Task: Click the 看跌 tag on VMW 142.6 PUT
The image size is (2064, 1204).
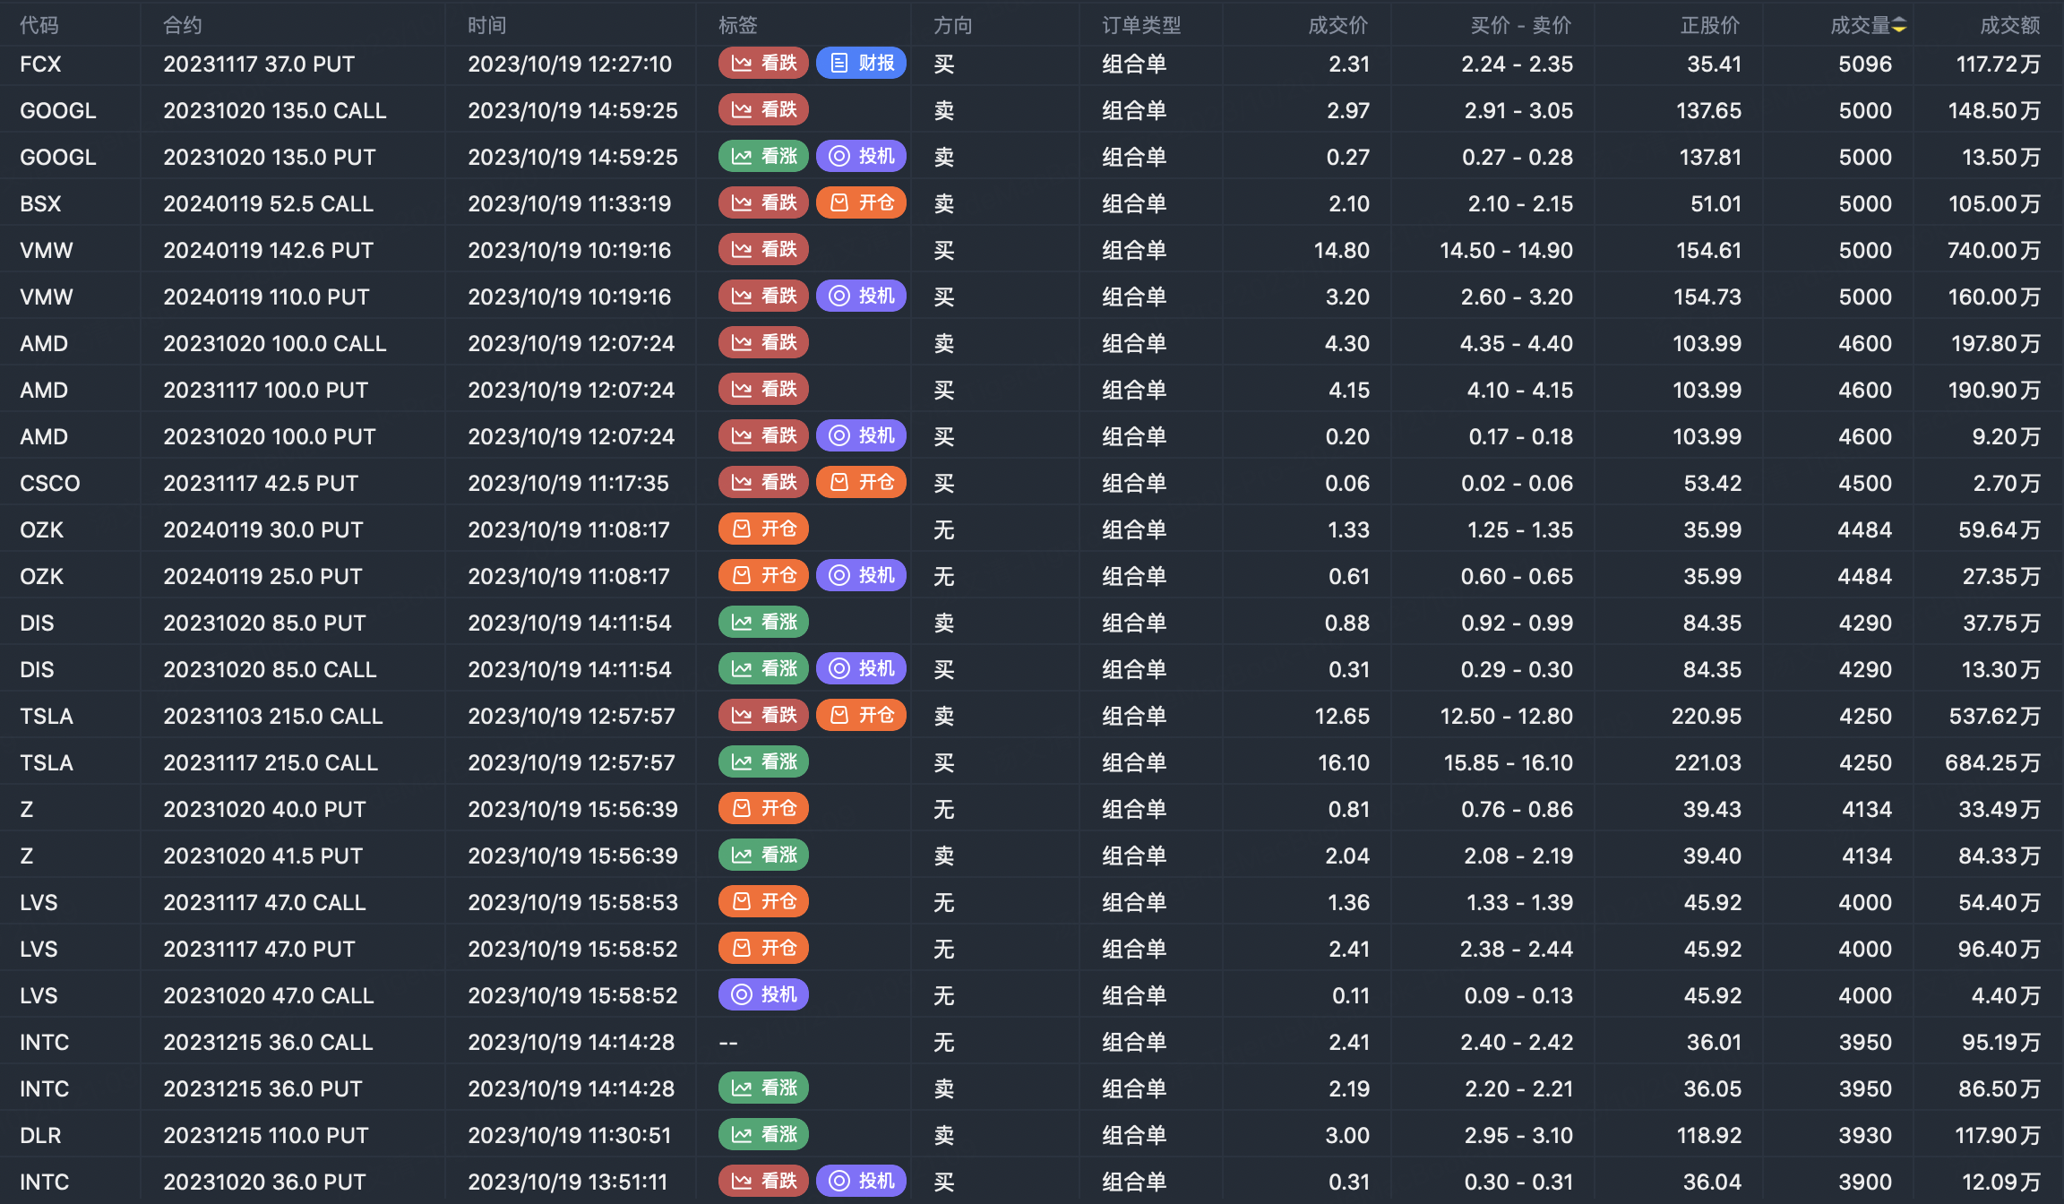Action: 763,250
